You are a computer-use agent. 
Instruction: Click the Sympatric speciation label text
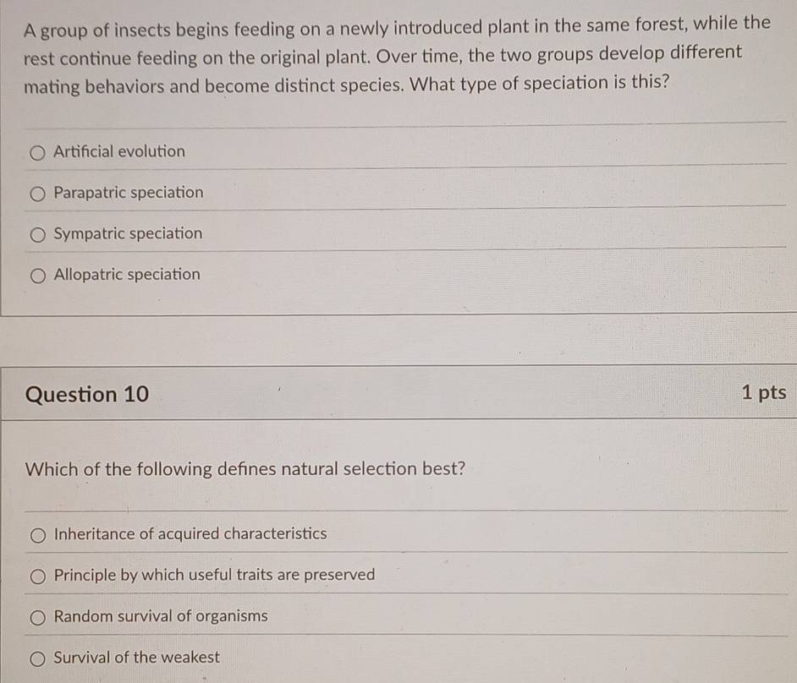tap(128, 233)
